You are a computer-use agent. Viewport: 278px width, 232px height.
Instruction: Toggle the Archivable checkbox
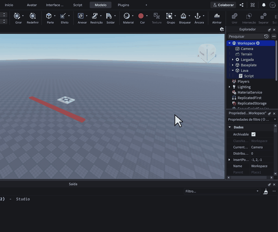pyautogui.click(x=253, y=134)
